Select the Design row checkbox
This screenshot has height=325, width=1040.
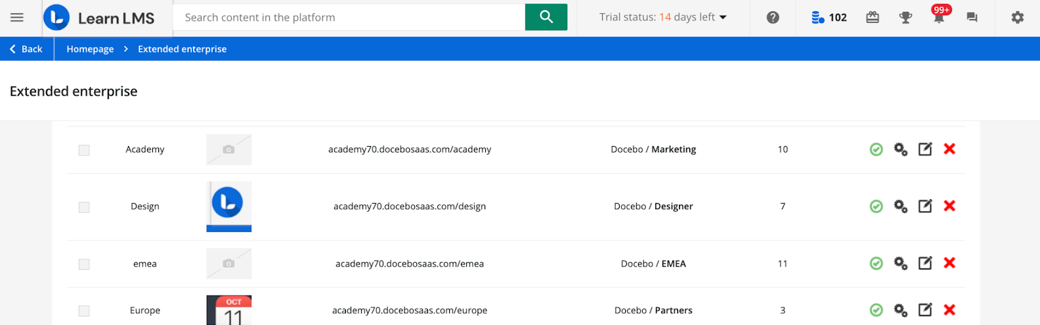(84, 207)
